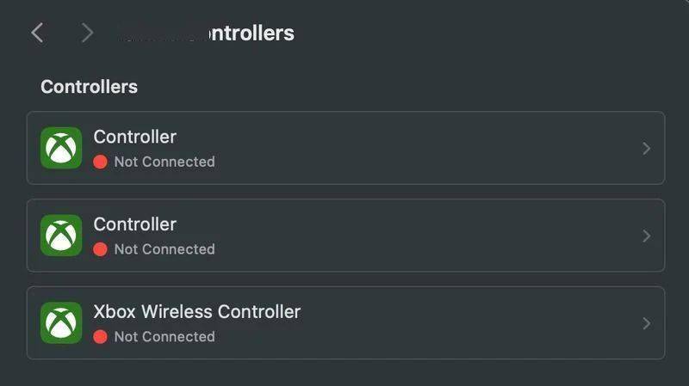The width and height of the screenshot is (689, 386).
Task: Expand the top Controller row chevron
Action: click(647, 148)
